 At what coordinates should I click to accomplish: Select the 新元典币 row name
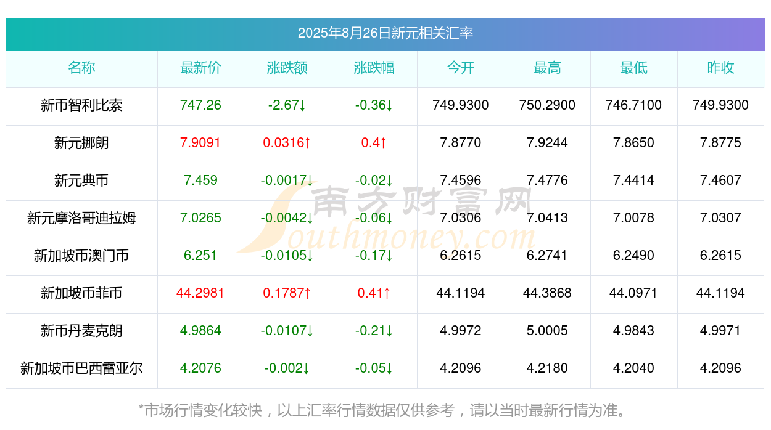[x=81, y=181]
